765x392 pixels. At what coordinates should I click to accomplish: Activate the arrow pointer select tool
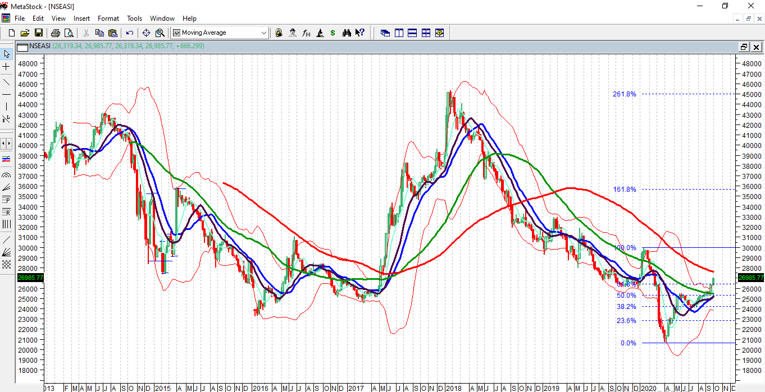coord(6,54)
